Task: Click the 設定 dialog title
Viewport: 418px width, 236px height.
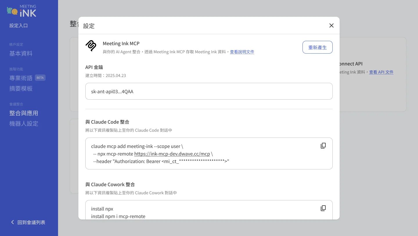Action: (89, 26)
